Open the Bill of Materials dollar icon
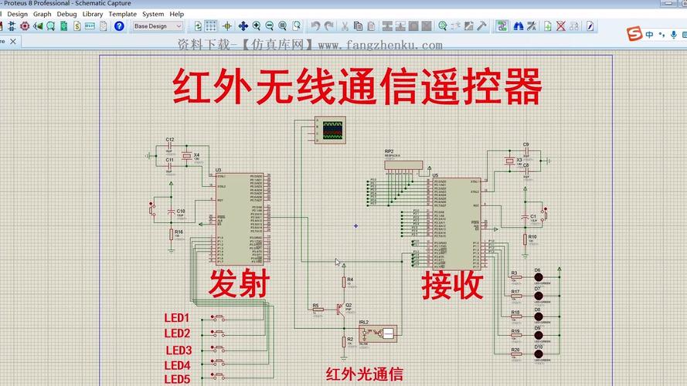This screenshot has height=386, width=687. 77,26
